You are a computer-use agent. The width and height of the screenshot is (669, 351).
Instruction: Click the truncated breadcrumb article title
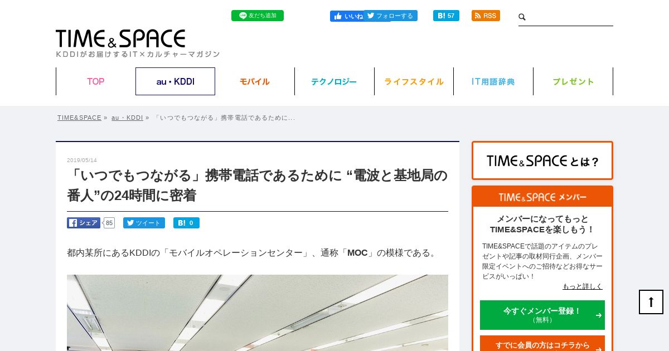(x=224, y=118)
